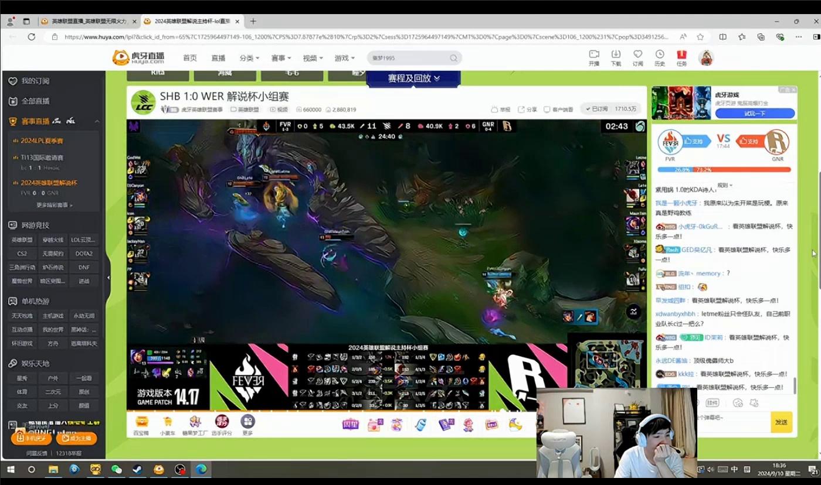
Task: Support team GNR with orange 支持 button
Action: click(x=750, y=141)
